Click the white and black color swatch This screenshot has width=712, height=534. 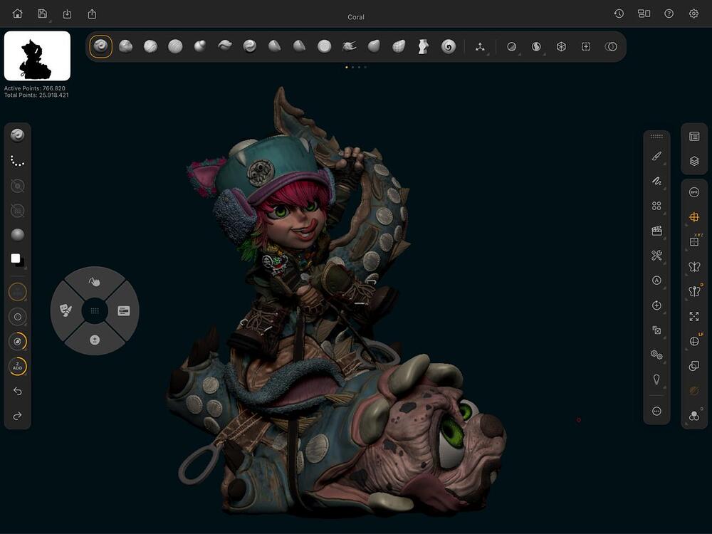(18, 260)
